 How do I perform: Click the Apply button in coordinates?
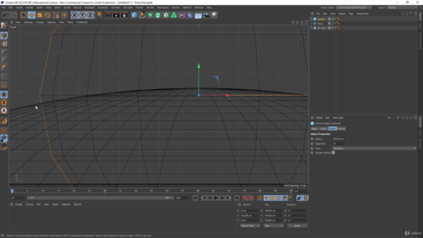297,225
